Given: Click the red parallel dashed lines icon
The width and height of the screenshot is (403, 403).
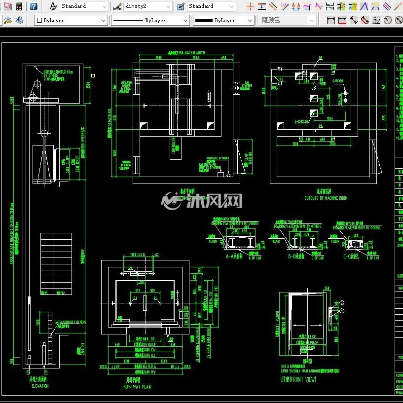Looking at the screenshot, I should click(x=273, y=6).
